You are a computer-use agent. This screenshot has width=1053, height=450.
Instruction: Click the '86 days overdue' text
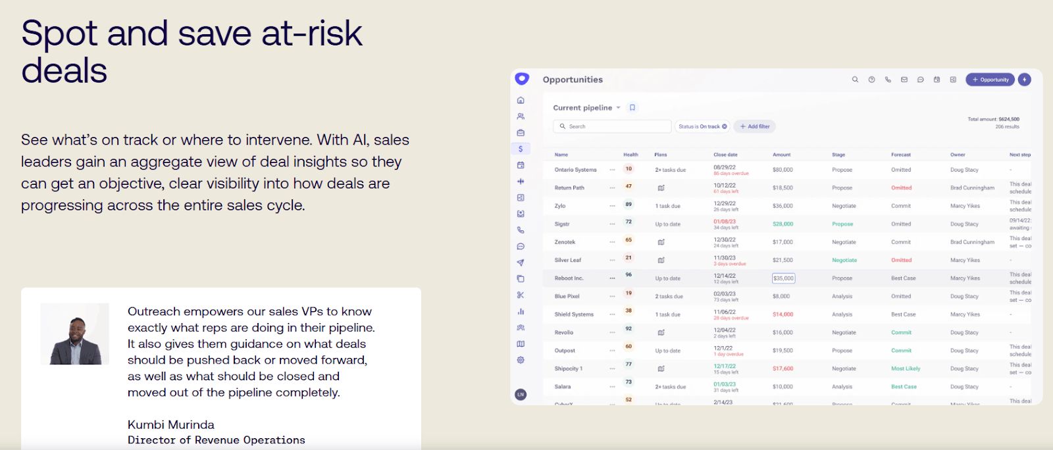[x=731, y=174]
